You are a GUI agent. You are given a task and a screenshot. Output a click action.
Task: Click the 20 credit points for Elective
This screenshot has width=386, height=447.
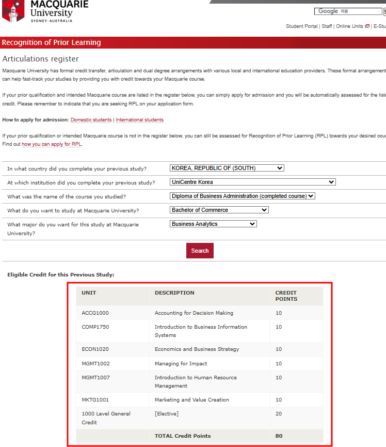279,413
